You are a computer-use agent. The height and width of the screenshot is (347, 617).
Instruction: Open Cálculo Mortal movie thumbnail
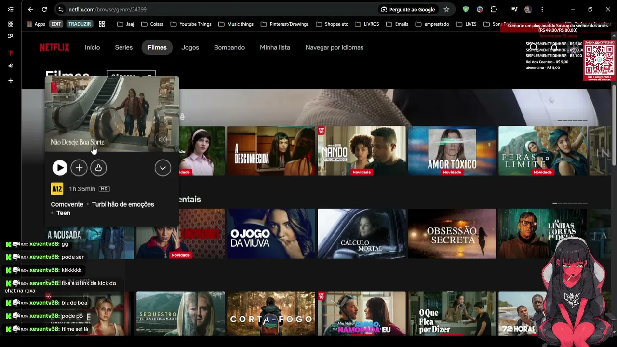[x=362, y=234]
